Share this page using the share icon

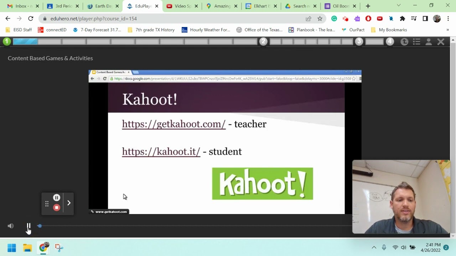click(309, 18)
